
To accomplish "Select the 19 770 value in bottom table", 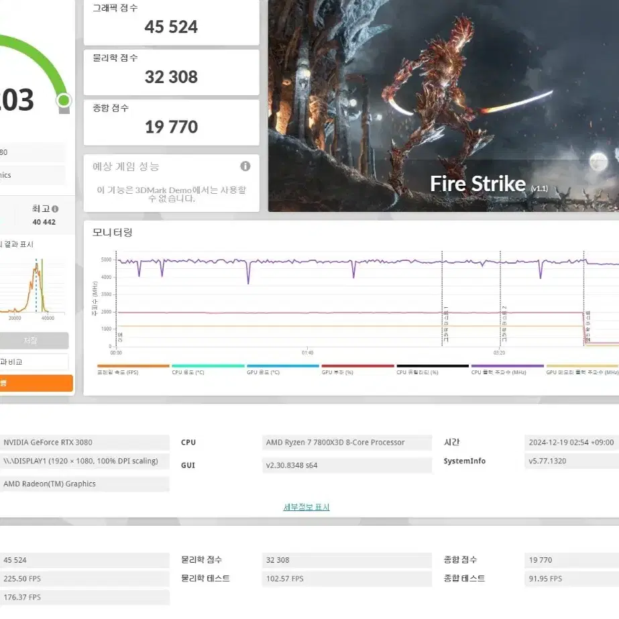I will (x=571, y=560).
